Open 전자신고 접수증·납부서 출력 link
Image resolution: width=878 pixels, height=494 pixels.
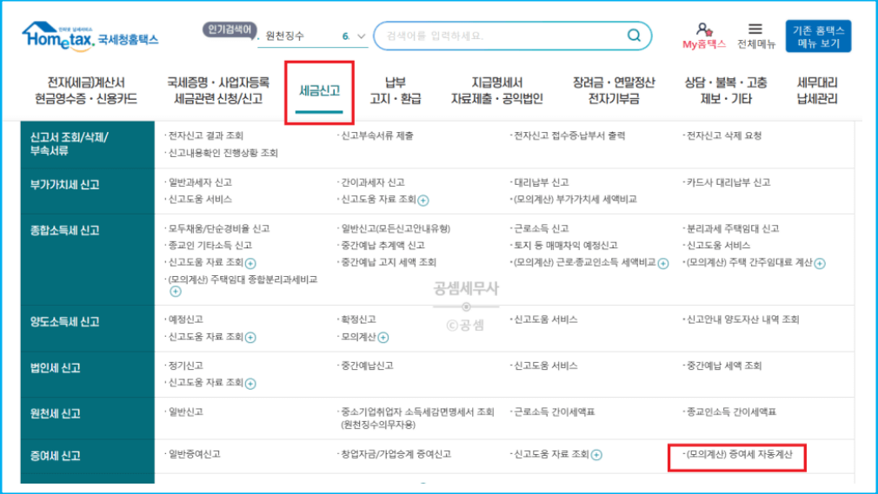(569, 135)
